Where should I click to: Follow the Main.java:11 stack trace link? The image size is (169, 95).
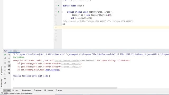[x=52, y=70]
